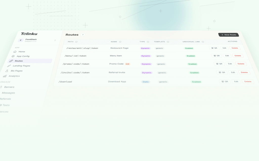
Task: Click the App Config gear icon
Action: (13, 56)
